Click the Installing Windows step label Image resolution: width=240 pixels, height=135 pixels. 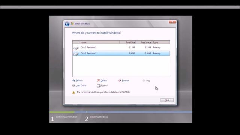click(99, 117)
